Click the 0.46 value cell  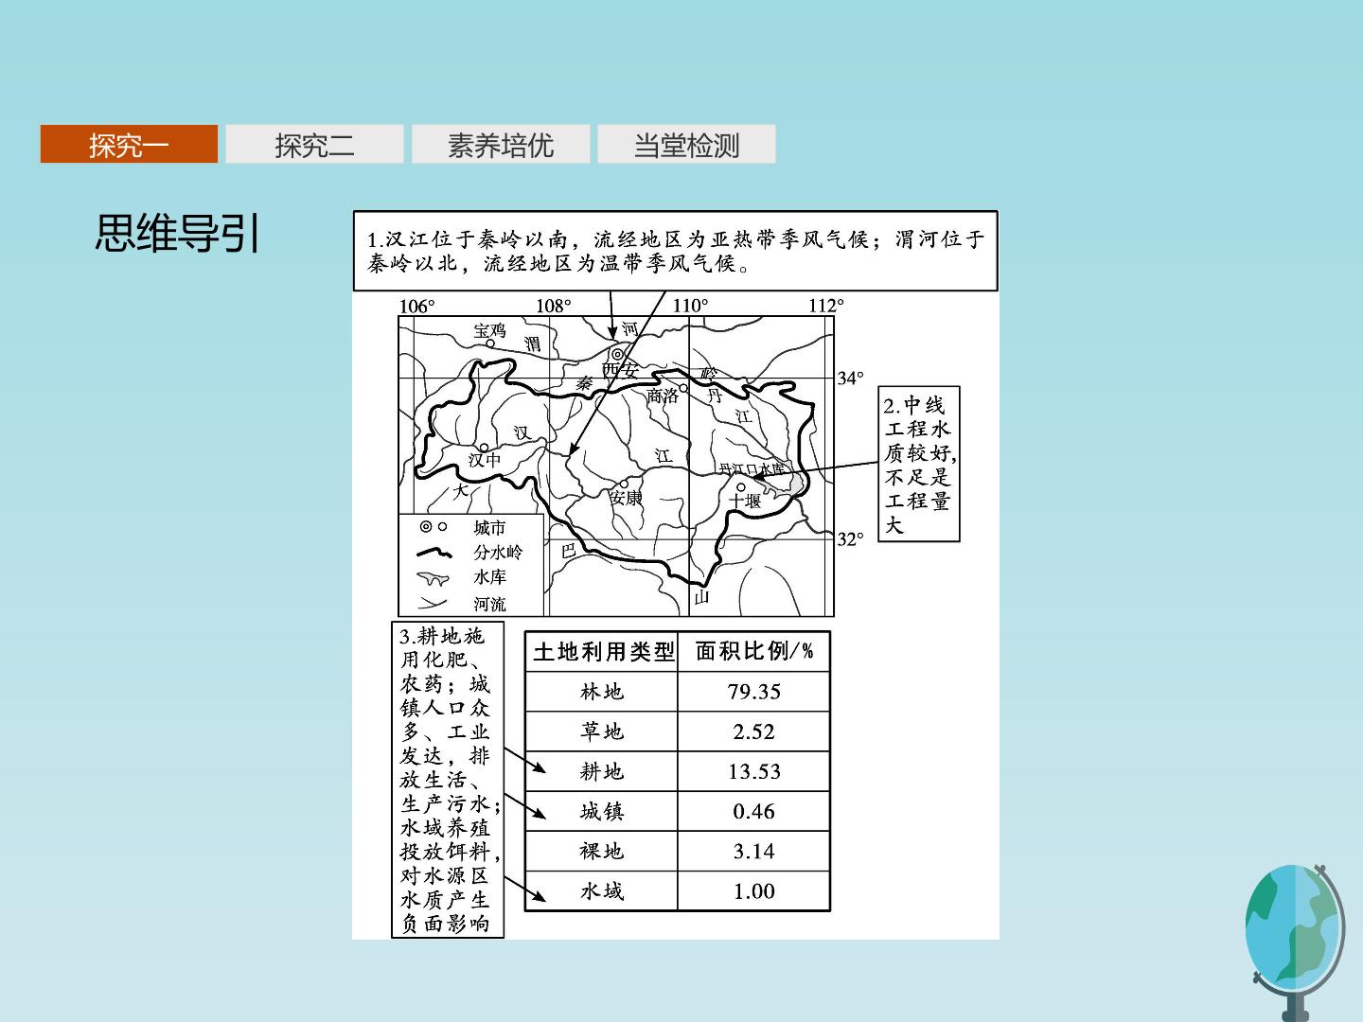click(x=754, y=811)
